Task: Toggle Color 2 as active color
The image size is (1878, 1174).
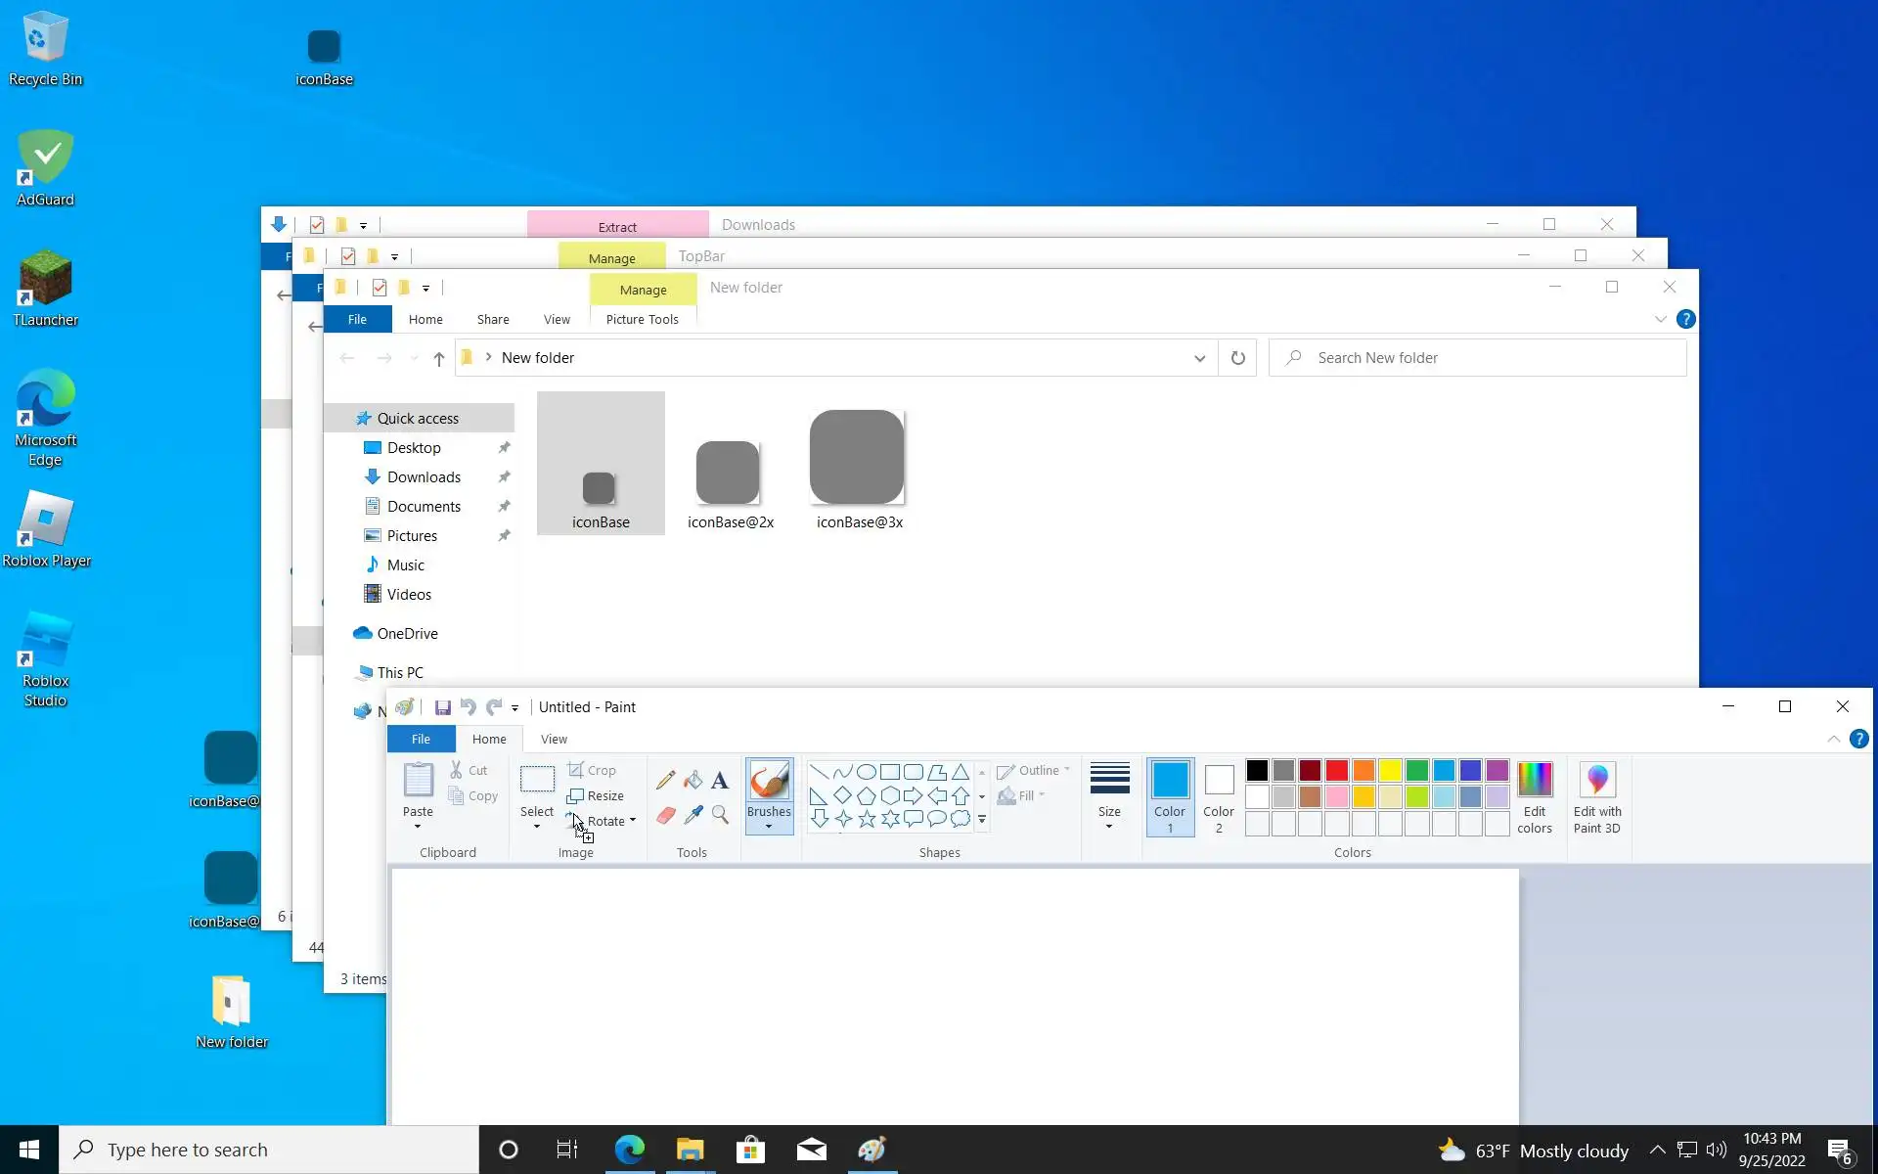Action: click(x=1218, y=796)
